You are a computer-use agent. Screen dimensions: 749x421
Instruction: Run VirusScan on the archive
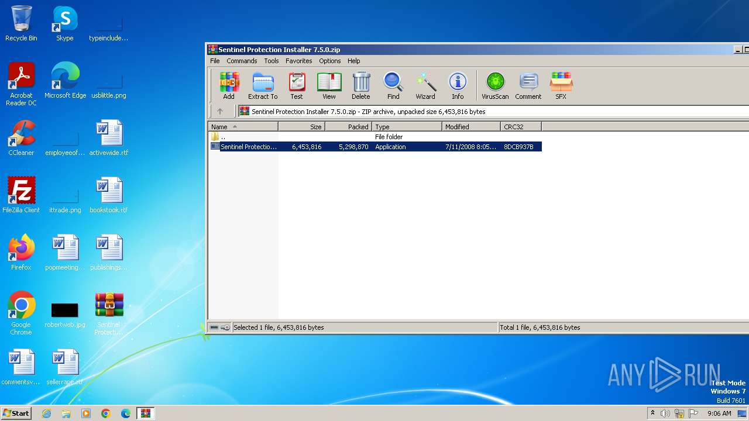coord(495,86)
